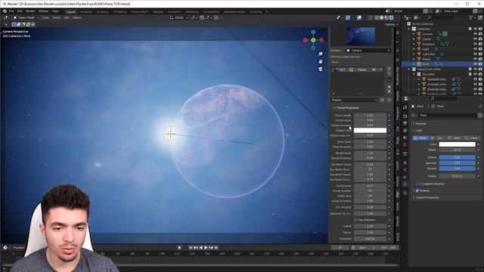Click the light Power value field
Image resolution: width=484 pixels, height=272 pixels.
click(x=457, y=150)
